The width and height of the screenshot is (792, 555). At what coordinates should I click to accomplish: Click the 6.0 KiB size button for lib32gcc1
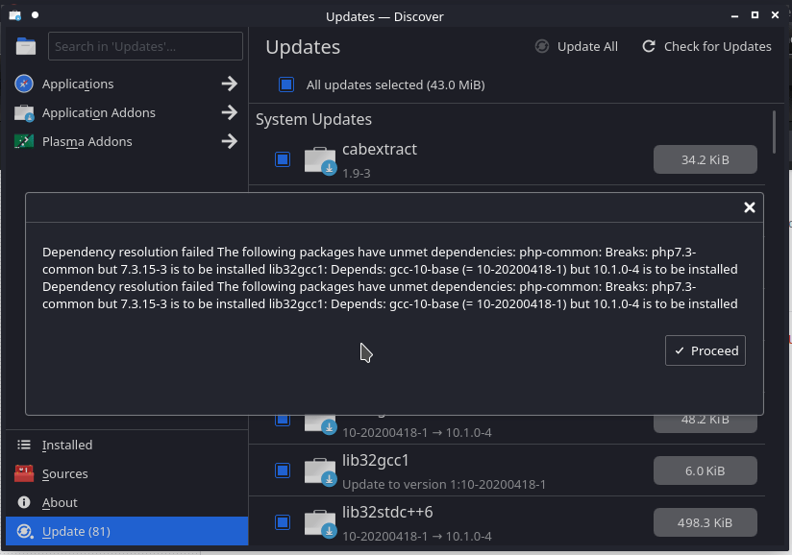[705, 471]
